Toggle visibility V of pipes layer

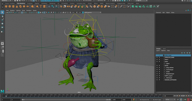(157, 61)
